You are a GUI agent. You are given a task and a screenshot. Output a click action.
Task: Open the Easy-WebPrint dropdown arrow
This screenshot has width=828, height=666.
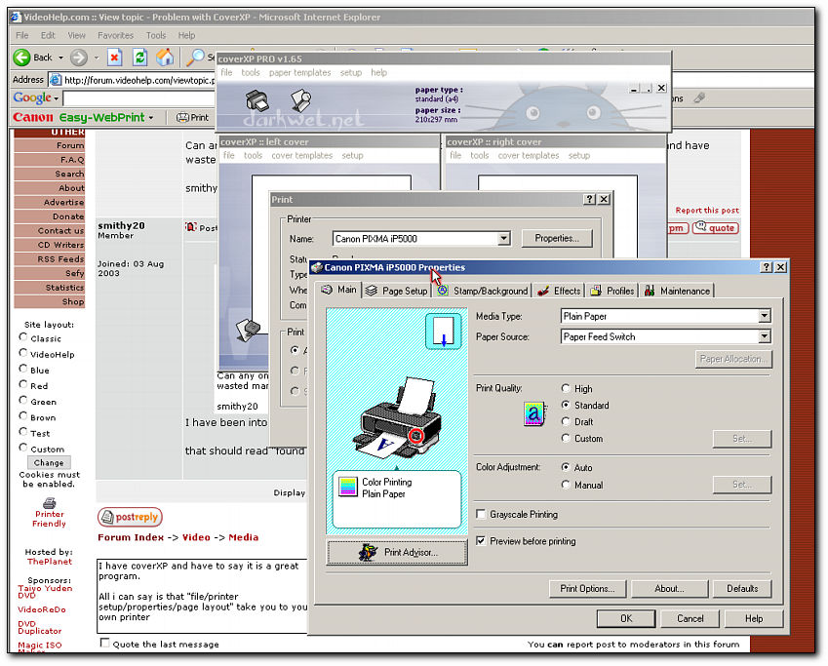click(151, 118)
